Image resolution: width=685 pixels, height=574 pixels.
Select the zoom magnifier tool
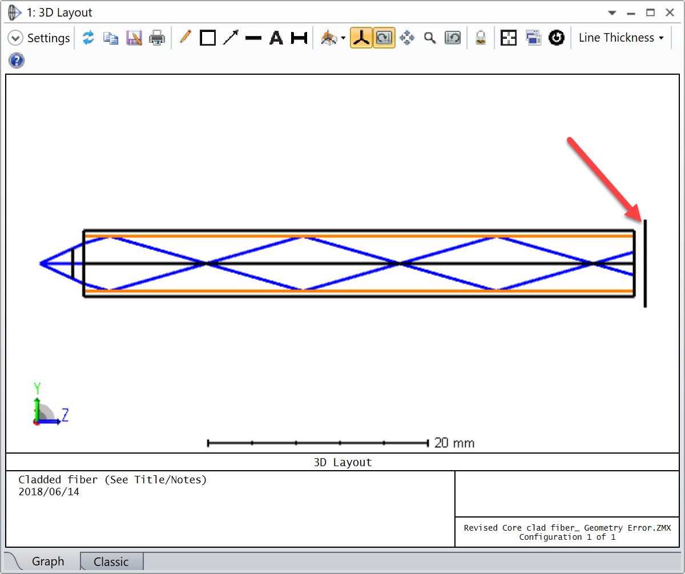point(430,38)
